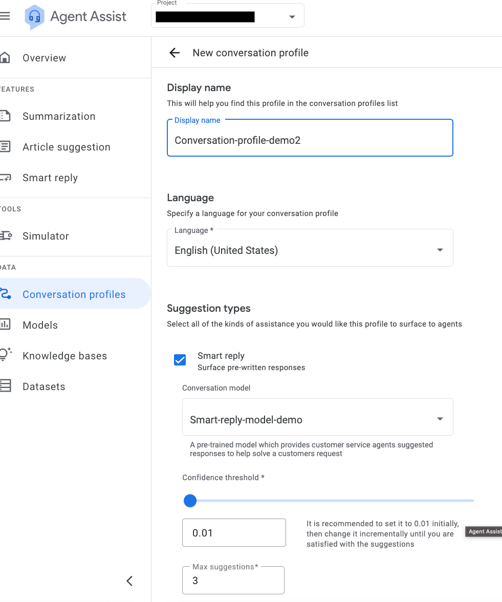Click the Overview home icon
The image size is (502, 602).
click(5, 57)
